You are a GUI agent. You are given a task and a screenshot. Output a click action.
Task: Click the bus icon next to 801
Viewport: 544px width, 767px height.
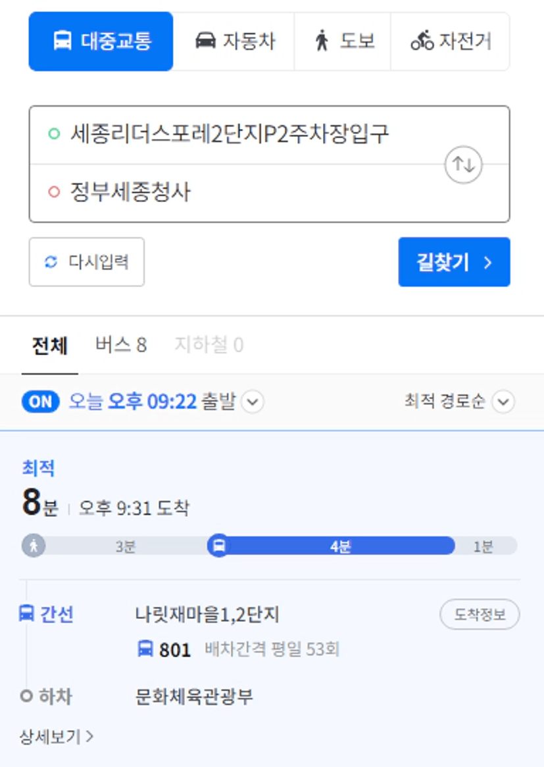coord(145,649)
